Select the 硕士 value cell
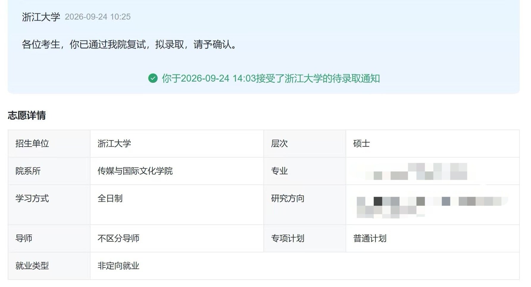The image size is (531, 287). coord(432,144)
